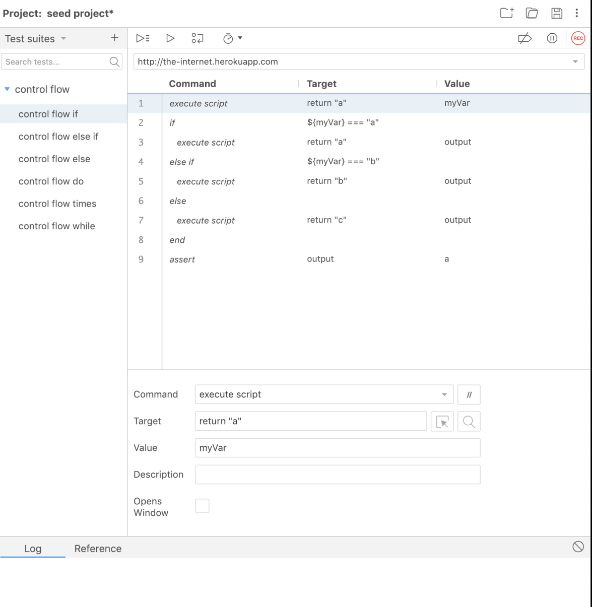This screenshot has height=607, width=592.
Task: Run the current test
Action: click(x=170, y=38)
